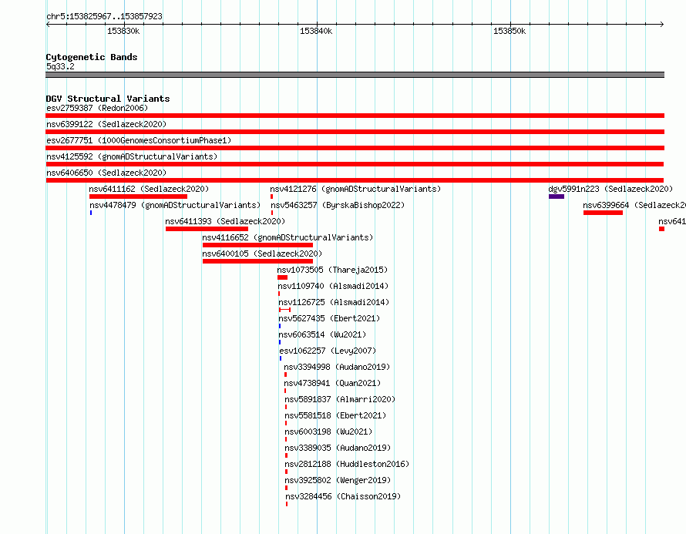Click the red bar under esv2759387
The width and height of the screenshot is (686, 534).
pos(355,116)
